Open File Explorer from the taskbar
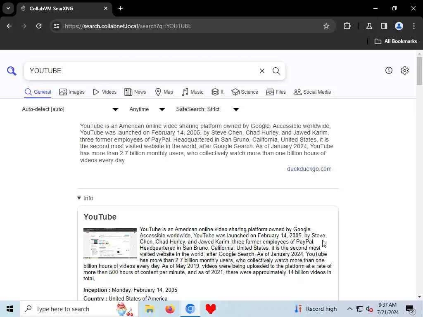Screen dimensions: 423x317 tap(150, 309)
